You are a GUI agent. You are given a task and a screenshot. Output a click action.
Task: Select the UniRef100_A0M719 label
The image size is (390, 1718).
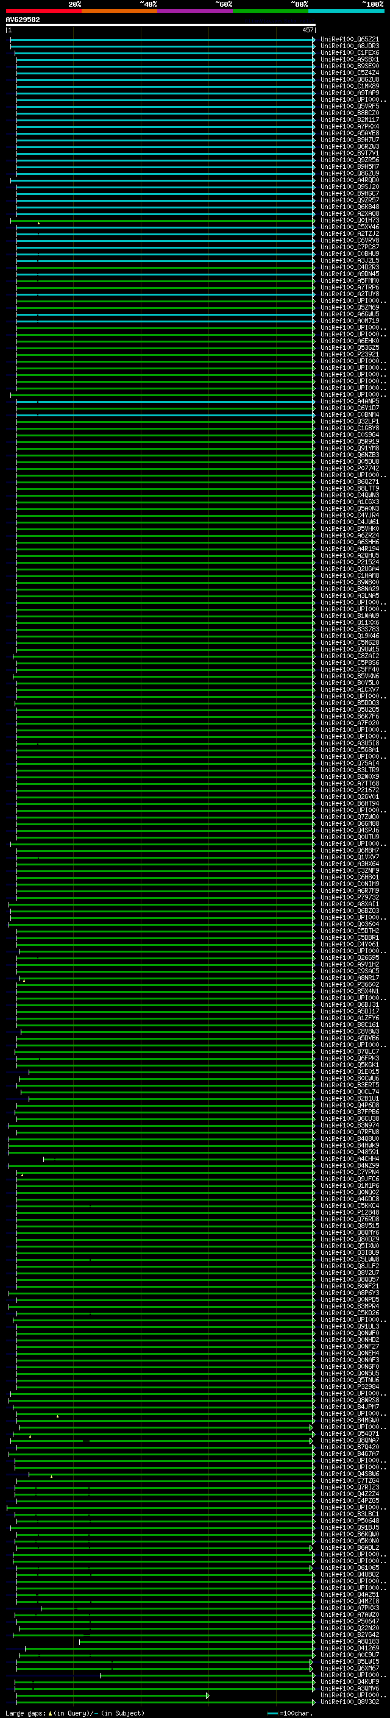point(349,321)
